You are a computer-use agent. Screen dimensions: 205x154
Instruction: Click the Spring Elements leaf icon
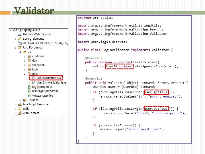pyautogui.click(x=20, y=38)
